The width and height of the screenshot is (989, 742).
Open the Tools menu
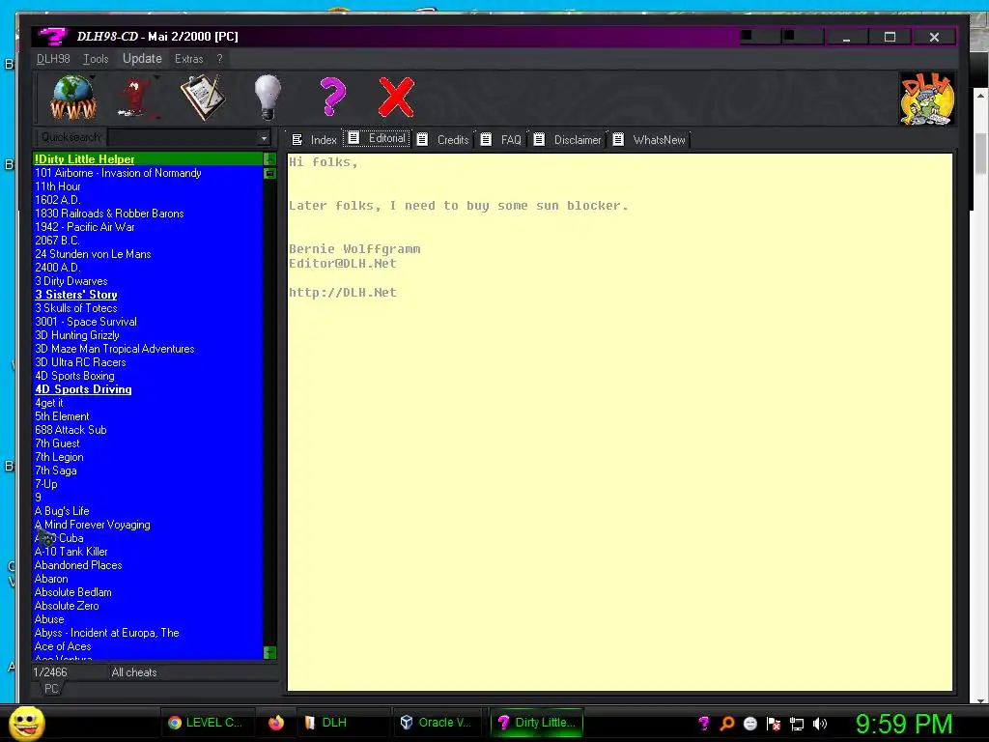(96, 59)
